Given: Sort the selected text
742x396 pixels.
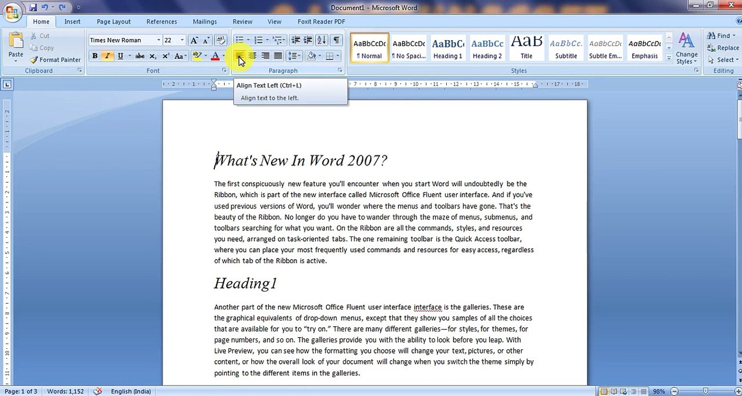Looking at the screenshot, I should pos(321,40).
